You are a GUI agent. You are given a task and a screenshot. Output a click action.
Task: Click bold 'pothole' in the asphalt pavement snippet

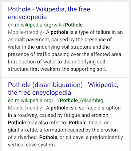pos(59,32)
